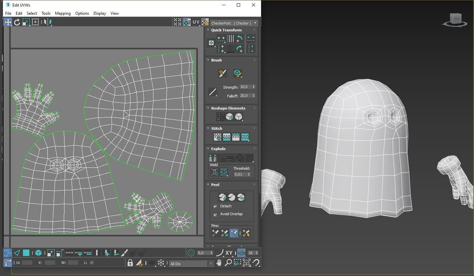
Task: Activate Quick Peel in the Peel rollout
Action: point(222,197)
